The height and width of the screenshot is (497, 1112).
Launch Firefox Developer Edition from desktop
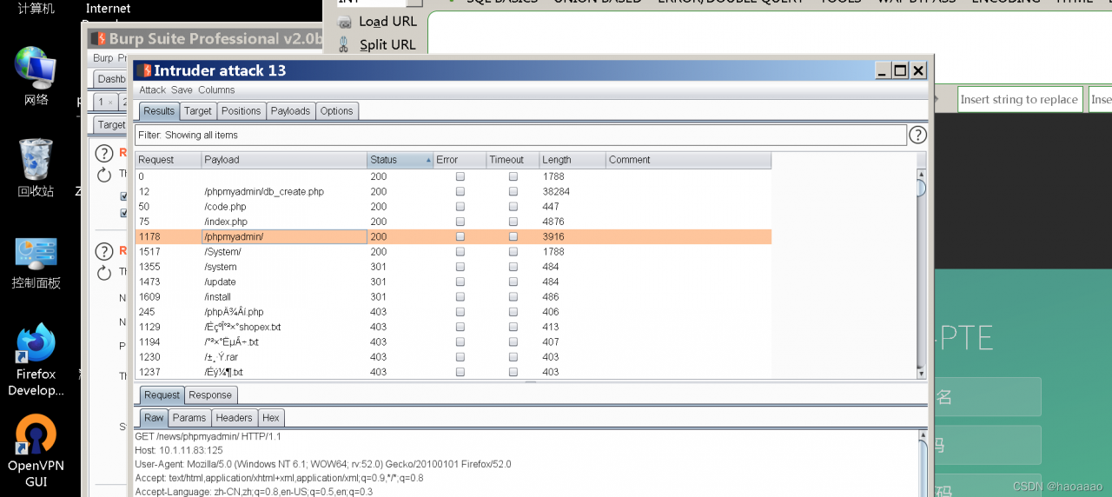pyautogui.click(x=36, y=359)
